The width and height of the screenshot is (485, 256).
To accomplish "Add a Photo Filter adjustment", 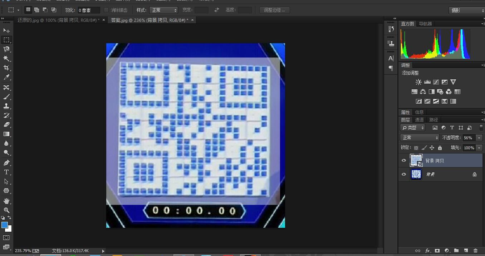I will coord(440,92).
